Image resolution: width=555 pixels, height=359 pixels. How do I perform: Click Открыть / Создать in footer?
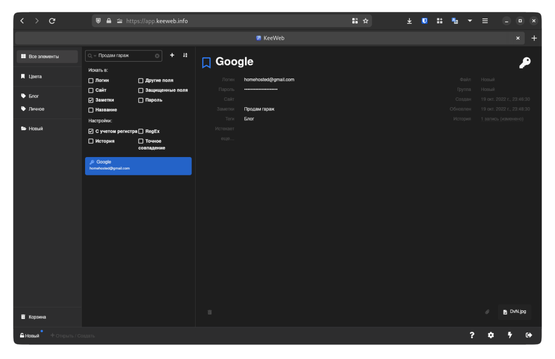click(73, 336)
